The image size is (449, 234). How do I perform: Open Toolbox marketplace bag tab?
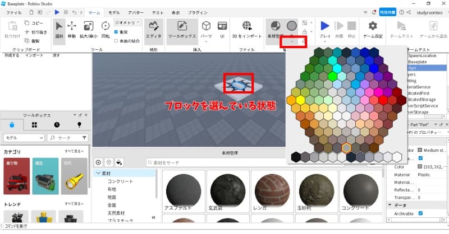tap(12, 125)
